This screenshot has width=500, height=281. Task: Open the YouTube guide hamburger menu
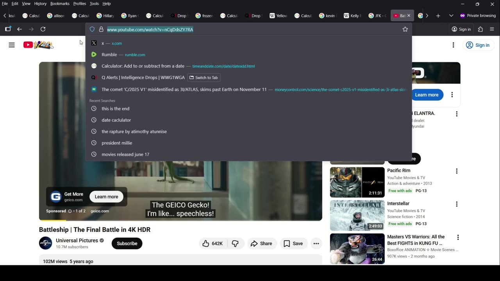[12, 45]
